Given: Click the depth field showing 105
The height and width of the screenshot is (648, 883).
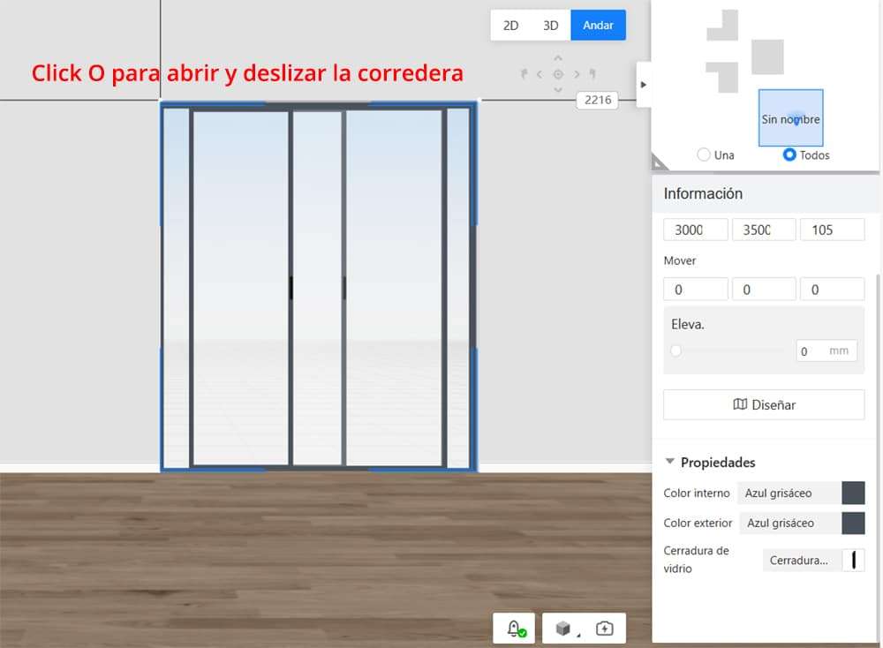Looking at the screenshot, I should click(x=833, y=230).
